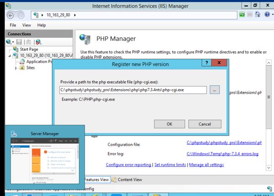Open the View menu
The image size is (274, 196).
(x=27, y=25)
